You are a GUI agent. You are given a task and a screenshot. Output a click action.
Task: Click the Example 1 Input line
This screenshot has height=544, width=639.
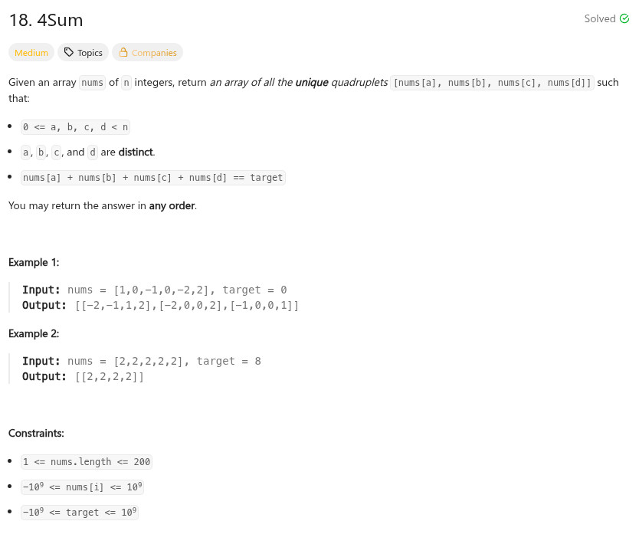pyautogui.click(x=154, y=290)
